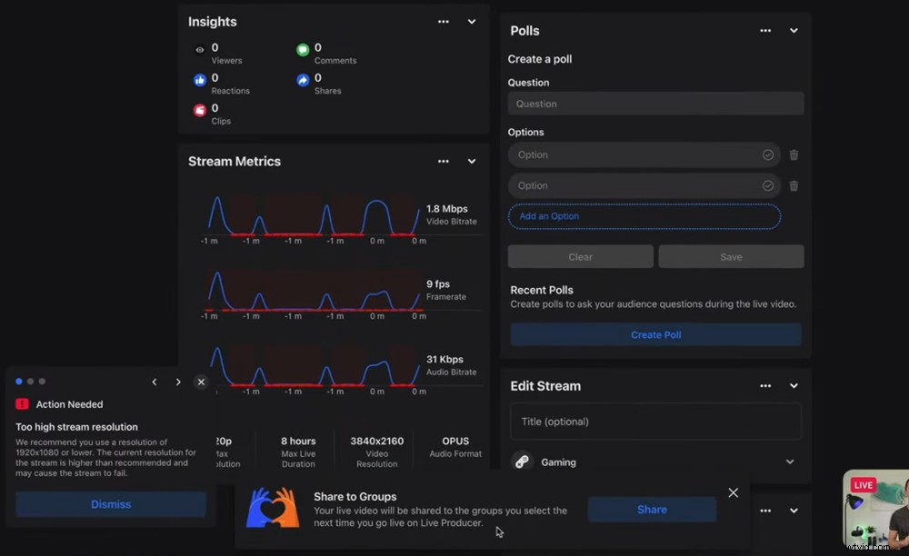Click the Create Poll button

(x=655, y=335)
